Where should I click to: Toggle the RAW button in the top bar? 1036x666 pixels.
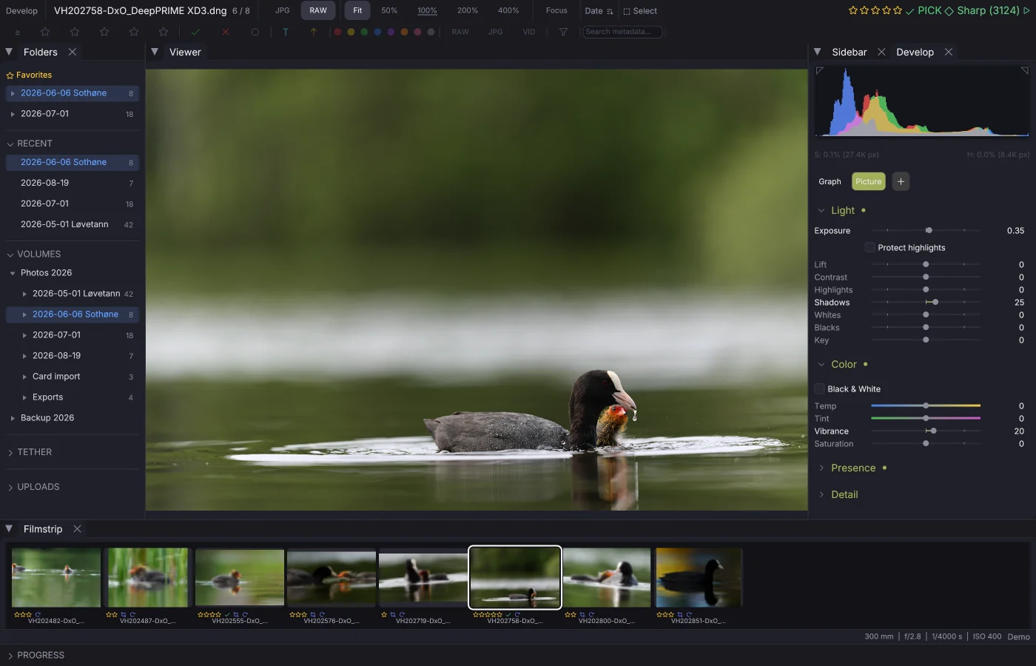pyautogui.click(x=318, y=10)
